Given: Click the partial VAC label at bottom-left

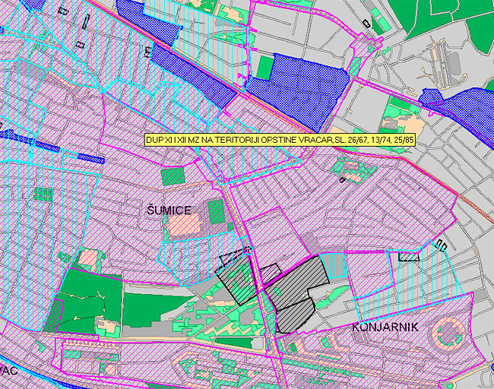Looking at the screenshot, I should 8,371.
